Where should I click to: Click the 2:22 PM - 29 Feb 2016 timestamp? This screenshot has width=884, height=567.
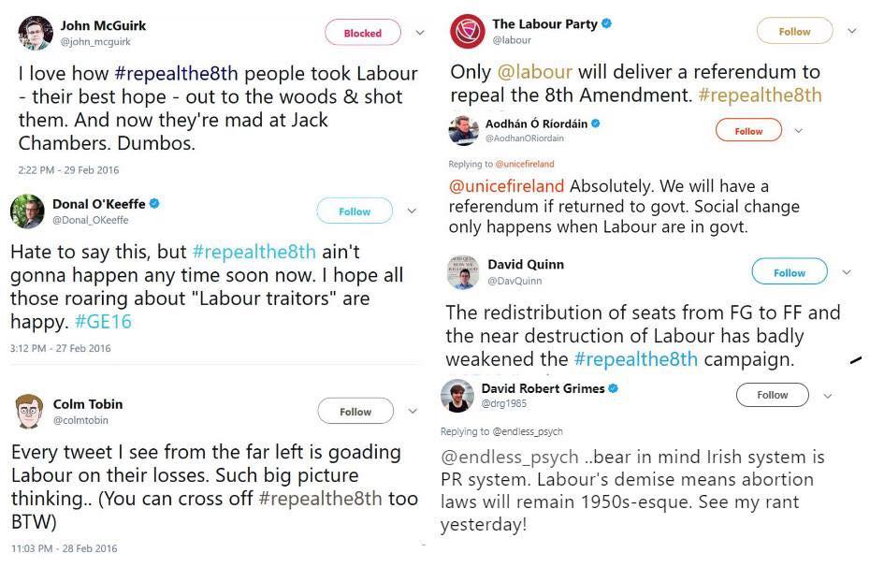point(68,170)
